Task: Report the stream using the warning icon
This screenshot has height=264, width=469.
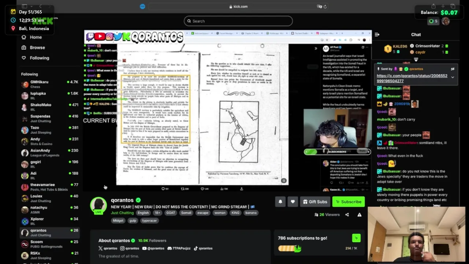Action: (359, 214)
